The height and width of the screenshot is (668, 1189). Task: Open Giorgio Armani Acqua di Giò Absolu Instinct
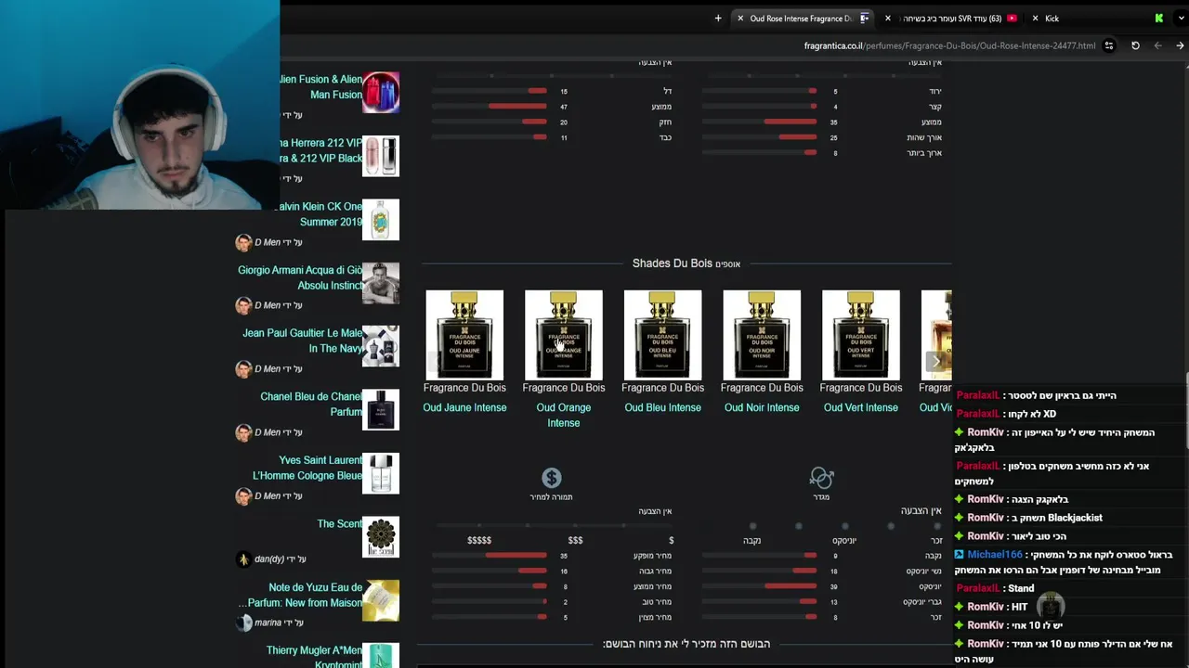pyautogui.click(x=300, y=277)
